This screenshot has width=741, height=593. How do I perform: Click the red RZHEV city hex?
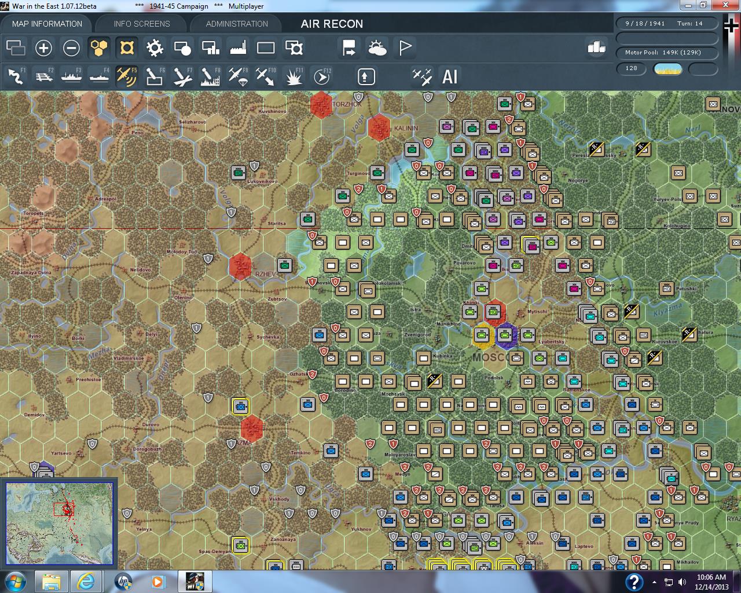coord(240,266)
